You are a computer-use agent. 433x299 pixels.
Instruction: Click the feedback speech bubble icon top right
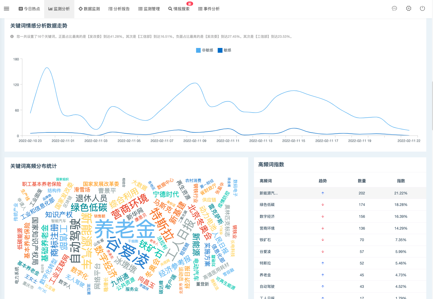coord(395,8)
